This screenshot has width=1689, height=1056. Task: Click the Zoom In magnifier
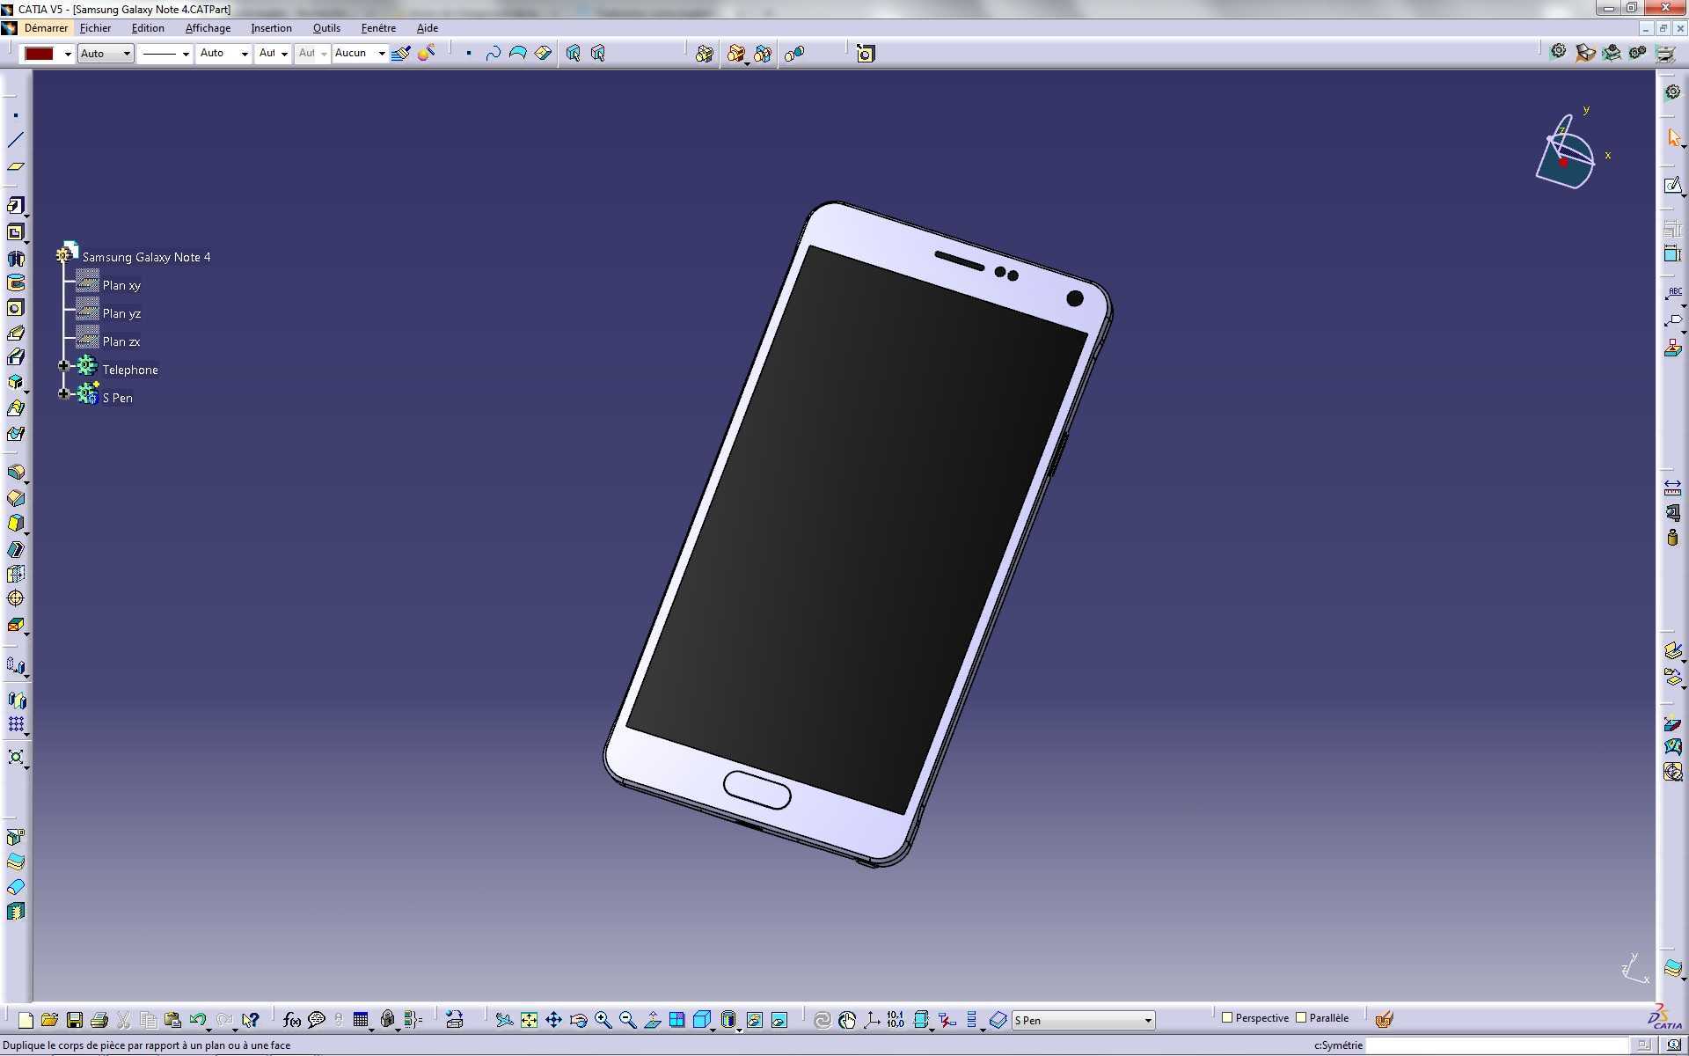pos(603,1020)
